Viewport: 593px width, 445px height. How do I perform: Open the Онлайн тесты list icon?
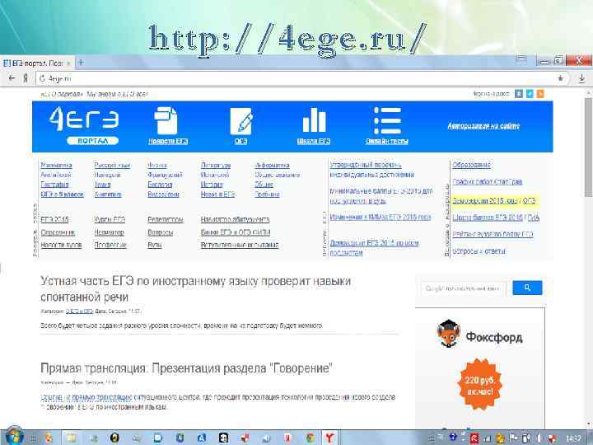387,120
